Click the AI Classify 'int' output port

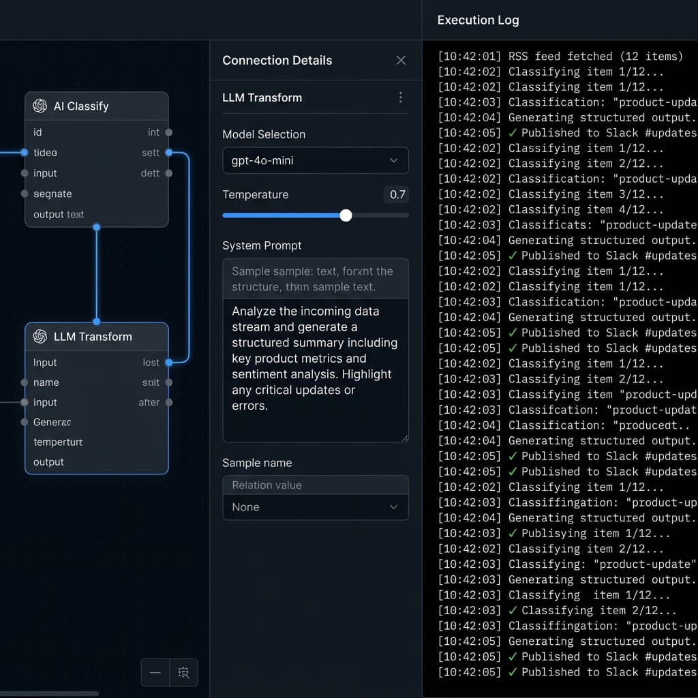coord(169,132)
